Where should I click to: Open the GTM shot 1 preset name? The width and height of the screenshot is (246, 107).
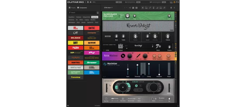(108, 8)
